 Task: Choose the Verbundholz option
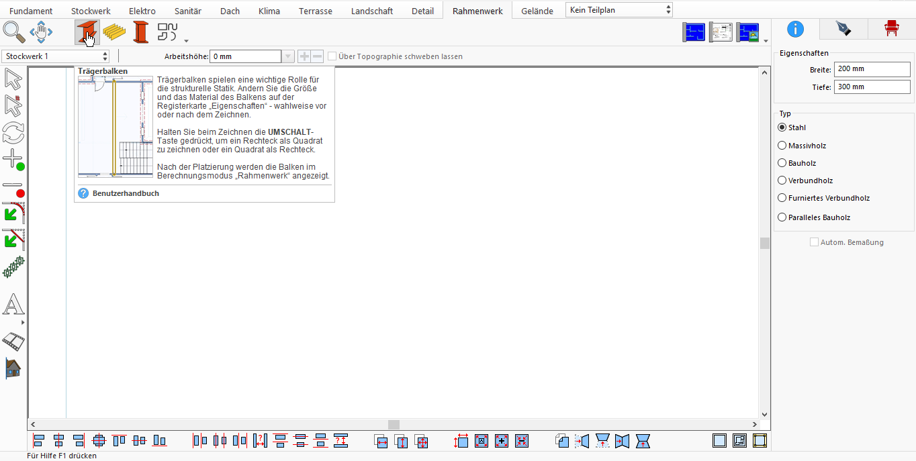[x=805, y=181]
